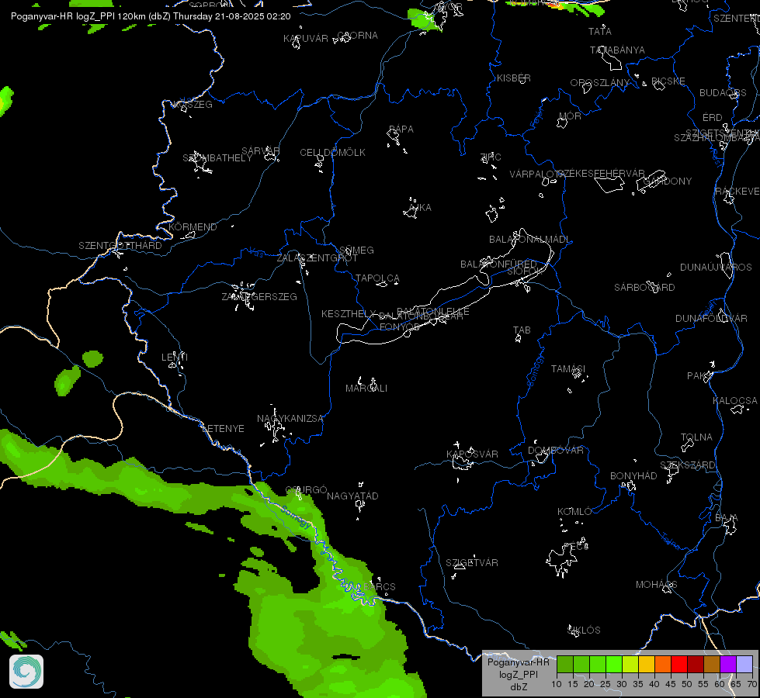The image size is (760, 698).
Task: Click the MARCALI town label
Action: click(366, 389)
